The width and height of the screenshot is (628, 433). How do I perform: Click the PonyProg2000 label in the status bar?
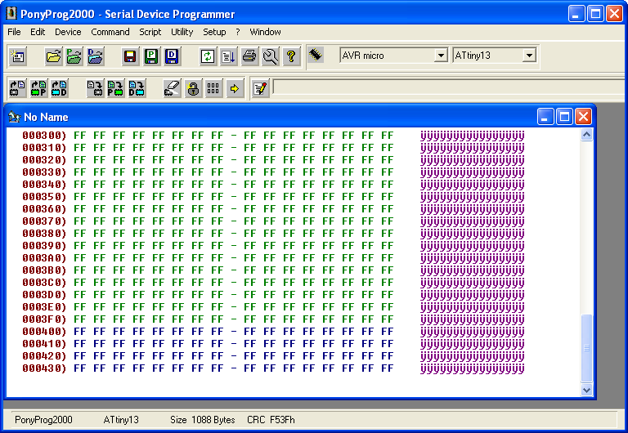tap(43, 420)
